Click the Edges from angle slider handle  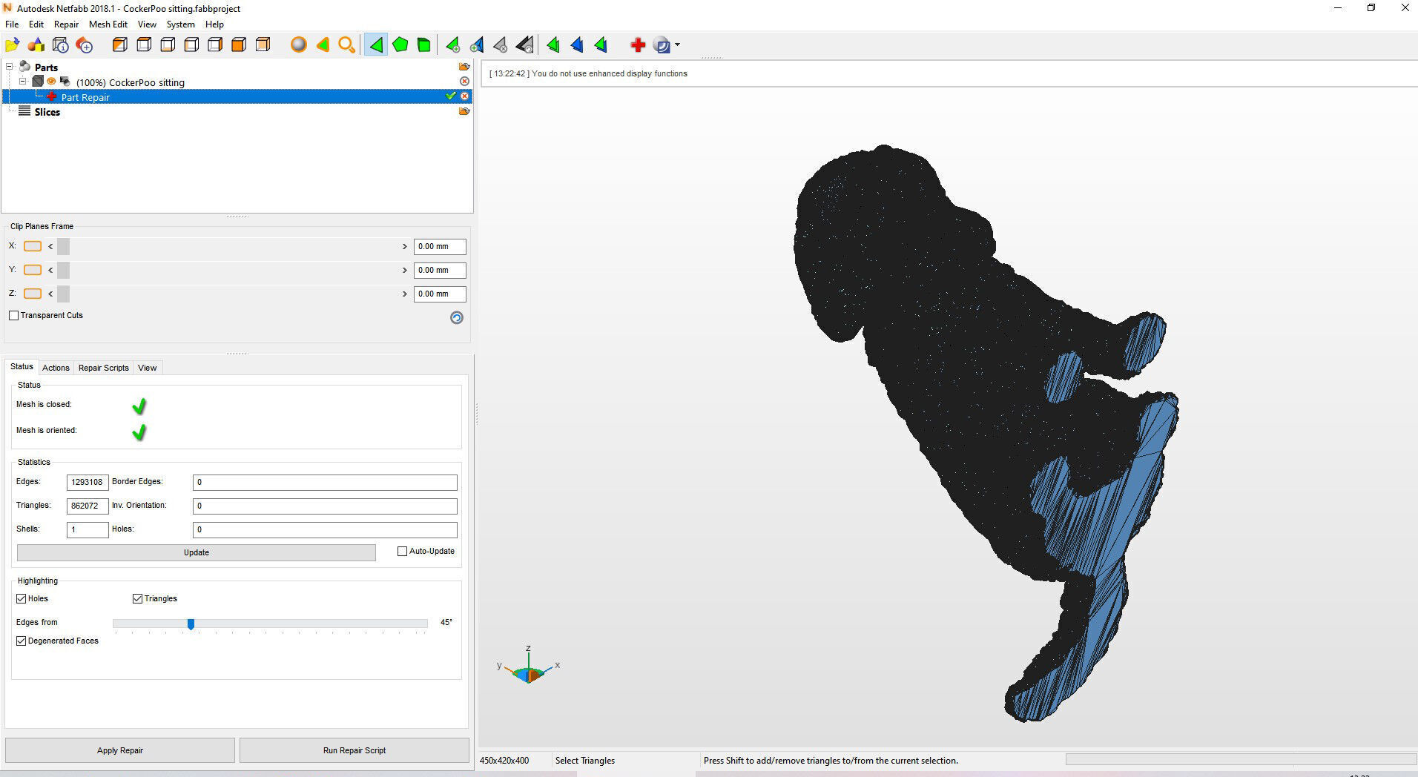click(191, 624)
